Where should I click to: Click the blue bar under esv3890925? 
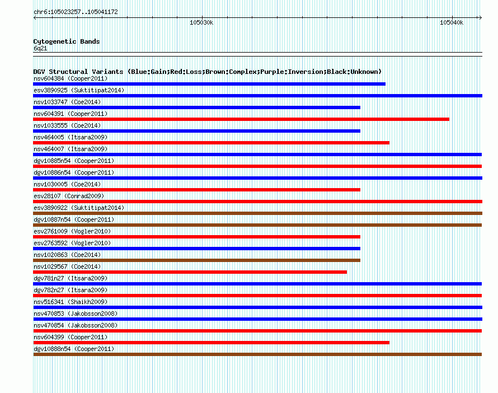[x=258, y=96]
